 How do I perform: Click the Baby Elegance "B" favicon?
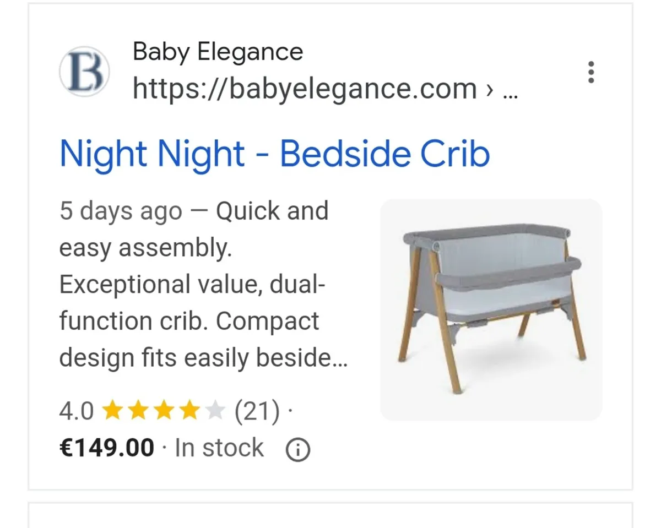84,72
